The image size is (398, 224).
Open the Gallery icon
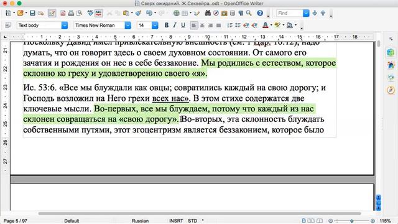point(224,13)
